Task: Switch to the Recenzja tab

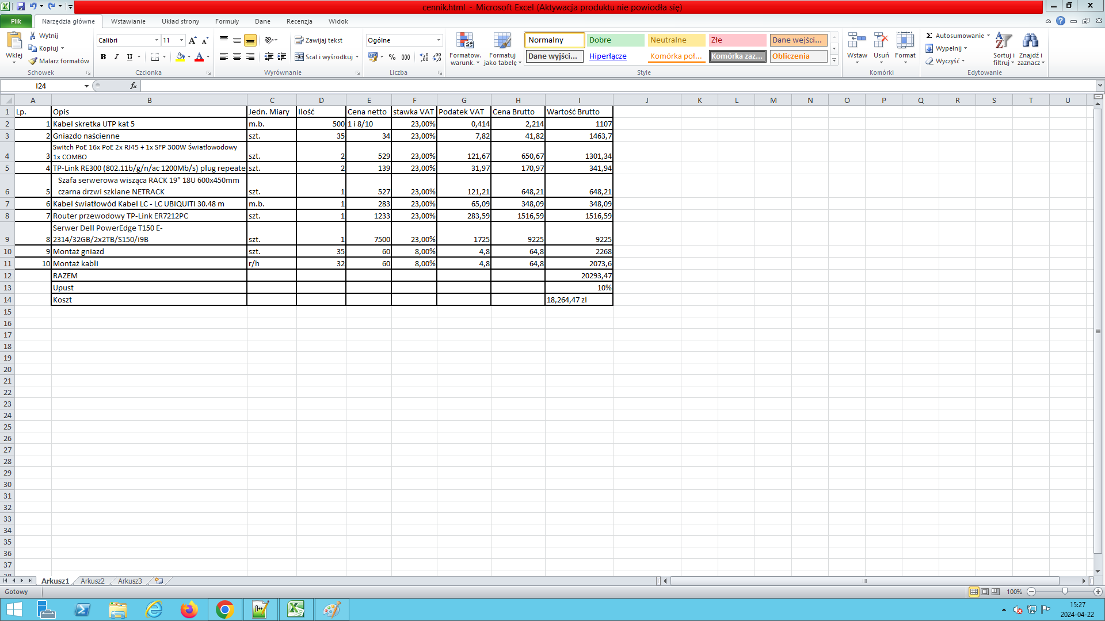Action: [x=299, y=21]
